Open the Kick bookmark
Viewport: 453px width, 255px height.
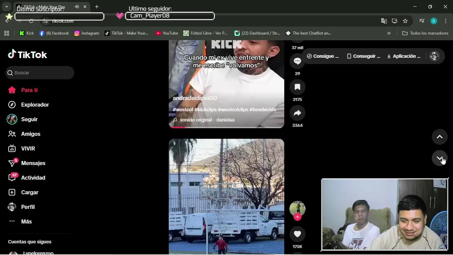(x=27, y=33)
